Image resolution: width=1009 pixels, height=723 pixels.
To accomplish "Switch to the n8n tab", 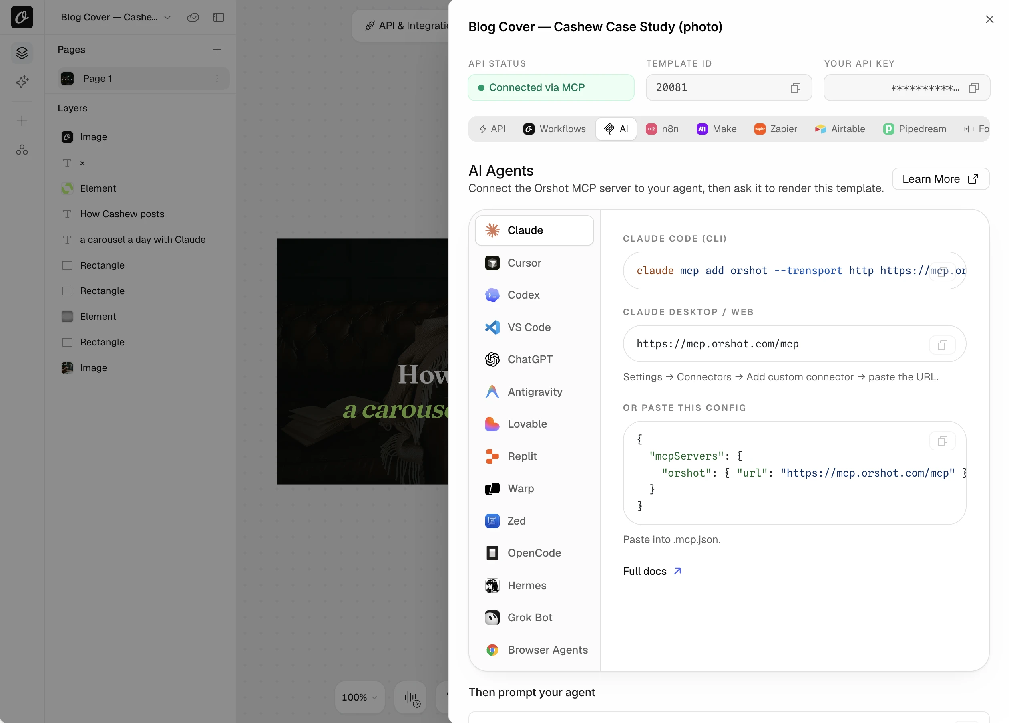I will pyautogui.click(x=662, y=129).
